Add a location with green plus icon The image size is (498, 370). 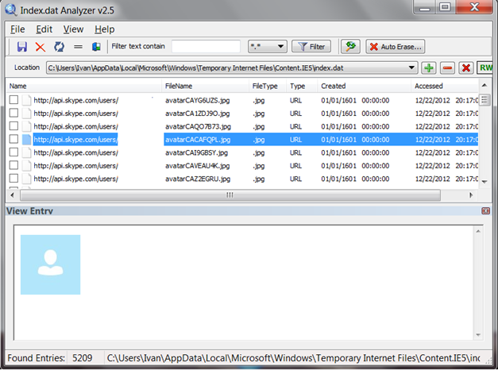(x=429, y=68)
